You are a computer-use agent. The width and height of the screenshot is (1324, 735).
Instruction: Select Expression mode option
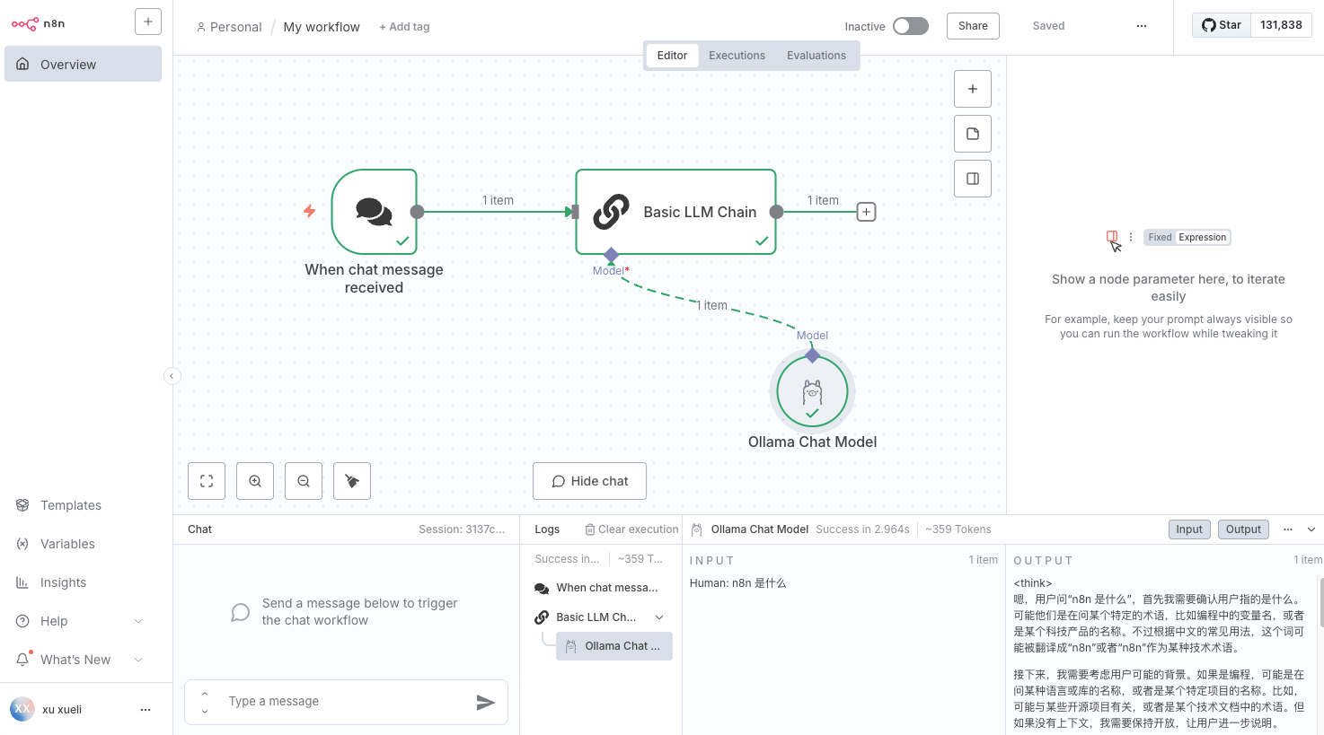tap(1202, 238)
